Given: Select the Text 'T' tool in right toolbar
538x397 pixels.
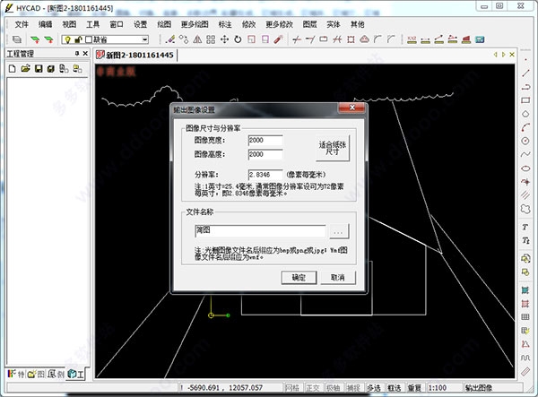Looking at the screenshot, I should pyautogui.click(x=525, y=227).
